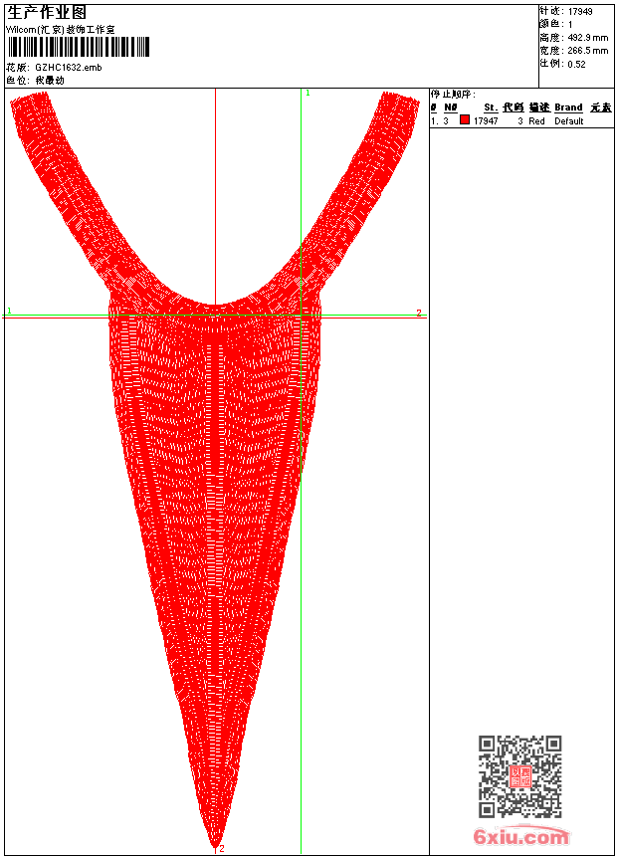Click the 17947 stitch count cell

(486, 121)
